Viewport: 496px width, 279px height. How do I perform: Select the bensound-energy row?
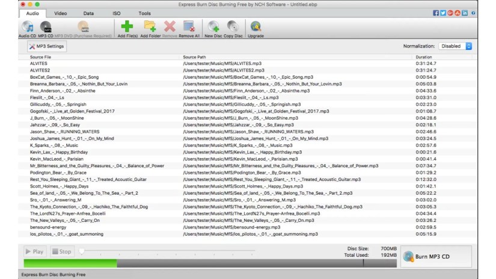click(x=248, y=227)
